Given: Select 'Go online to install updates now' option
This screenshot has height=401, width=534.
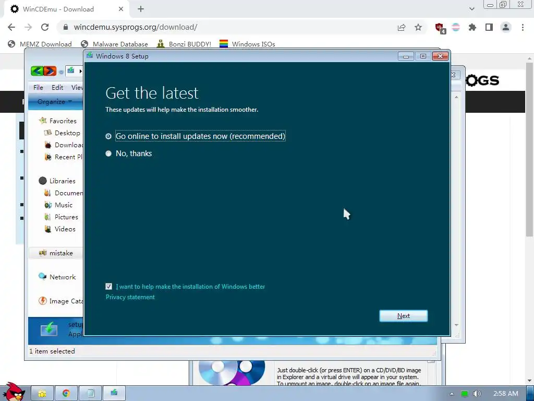Looking at the screenshot, I should click(x=108, y=136).
